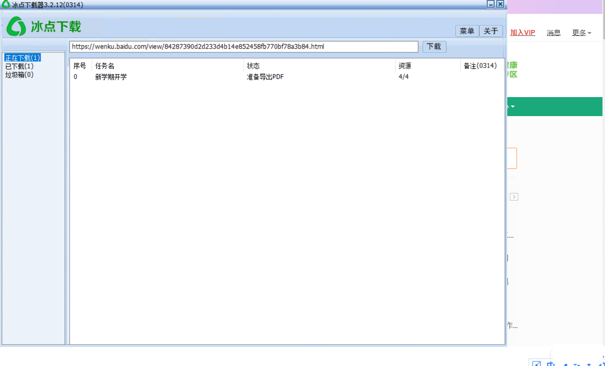The image size is (605, 366).
Task: Select 已下载(1) in the sidebar
Action: pyautogui.click(x=19, y=66)
